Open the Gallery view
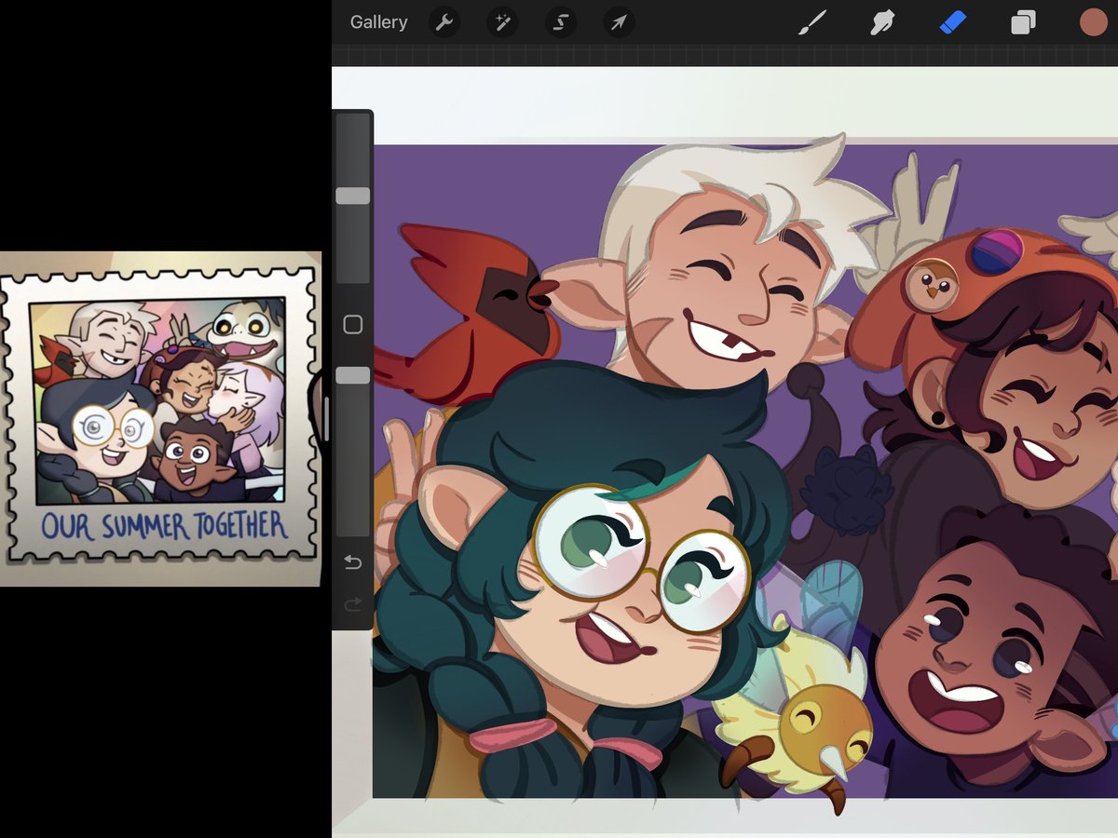1118x838 pixels. pos(378,22)
